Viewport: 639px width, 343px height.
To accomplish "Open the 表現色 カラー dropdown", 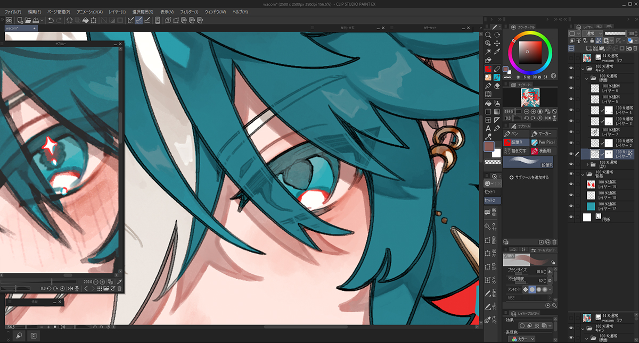I will (521, 339).
